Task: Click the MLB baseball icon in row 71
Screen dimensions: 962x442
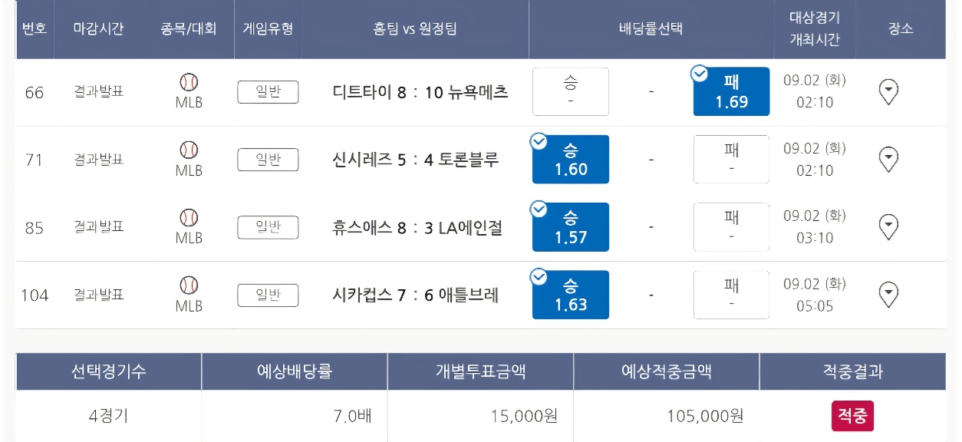Action: 189,150
